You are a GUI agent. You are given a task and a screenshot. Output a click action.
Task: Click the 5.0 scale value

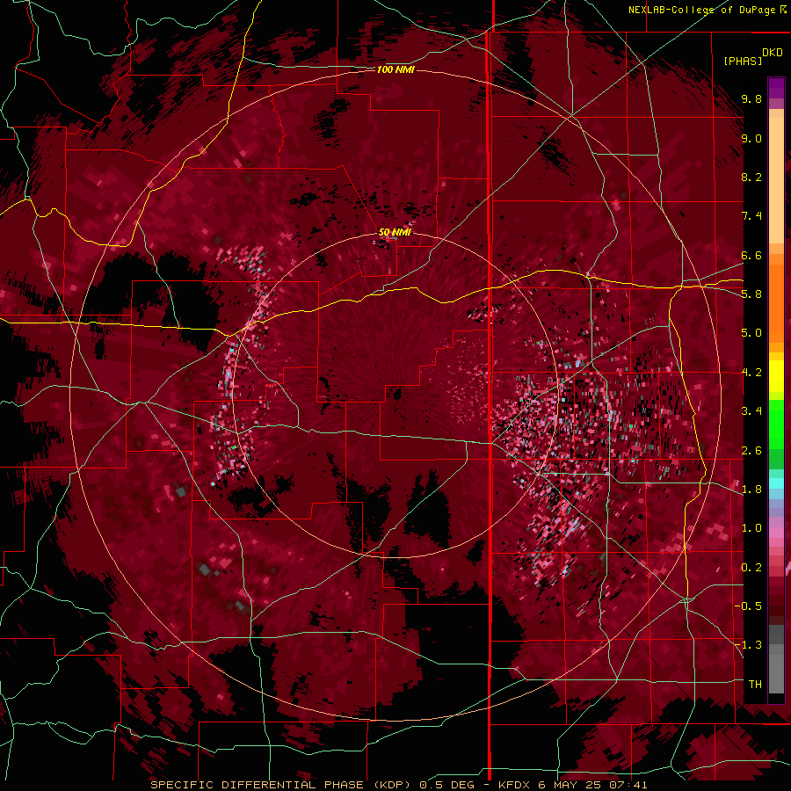tap(751, 333)
